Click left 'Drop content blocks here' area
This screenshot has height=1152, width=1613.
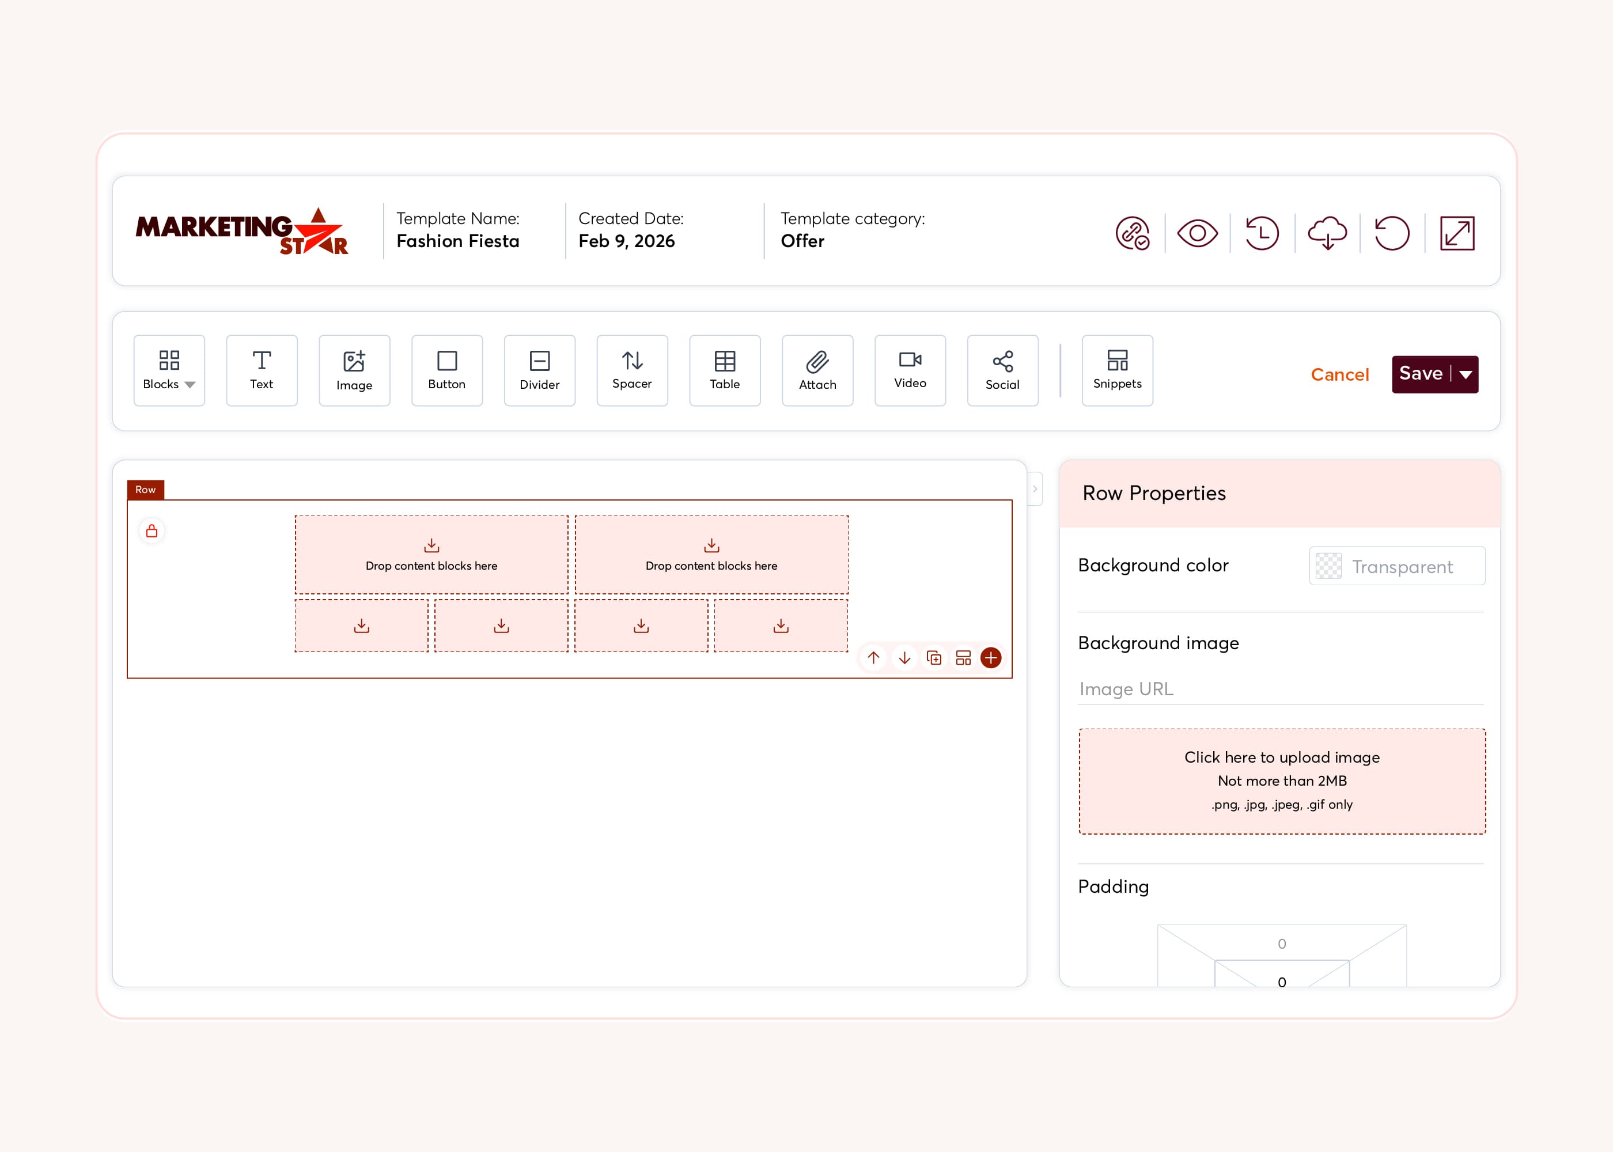[x=431, y=555]
